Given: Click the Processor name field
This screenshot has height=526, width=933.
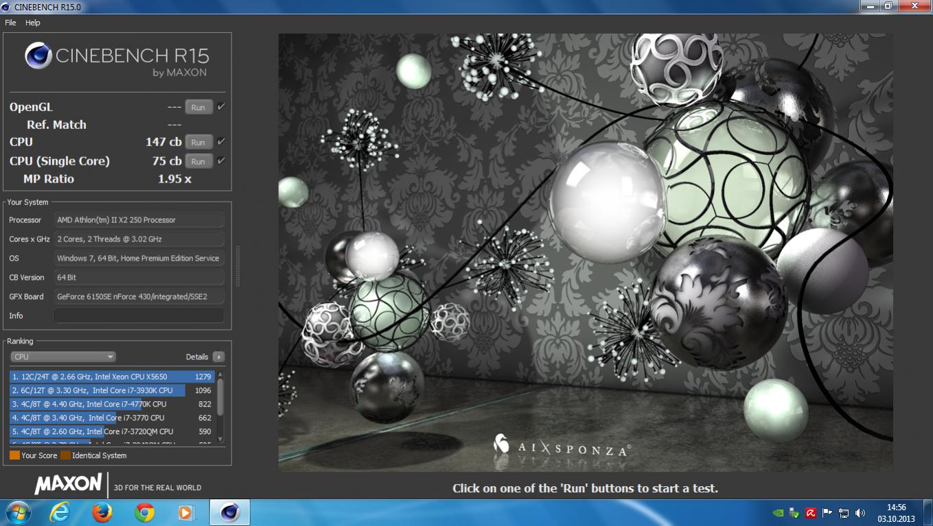Looking at the screenshot, I should 139,219.
